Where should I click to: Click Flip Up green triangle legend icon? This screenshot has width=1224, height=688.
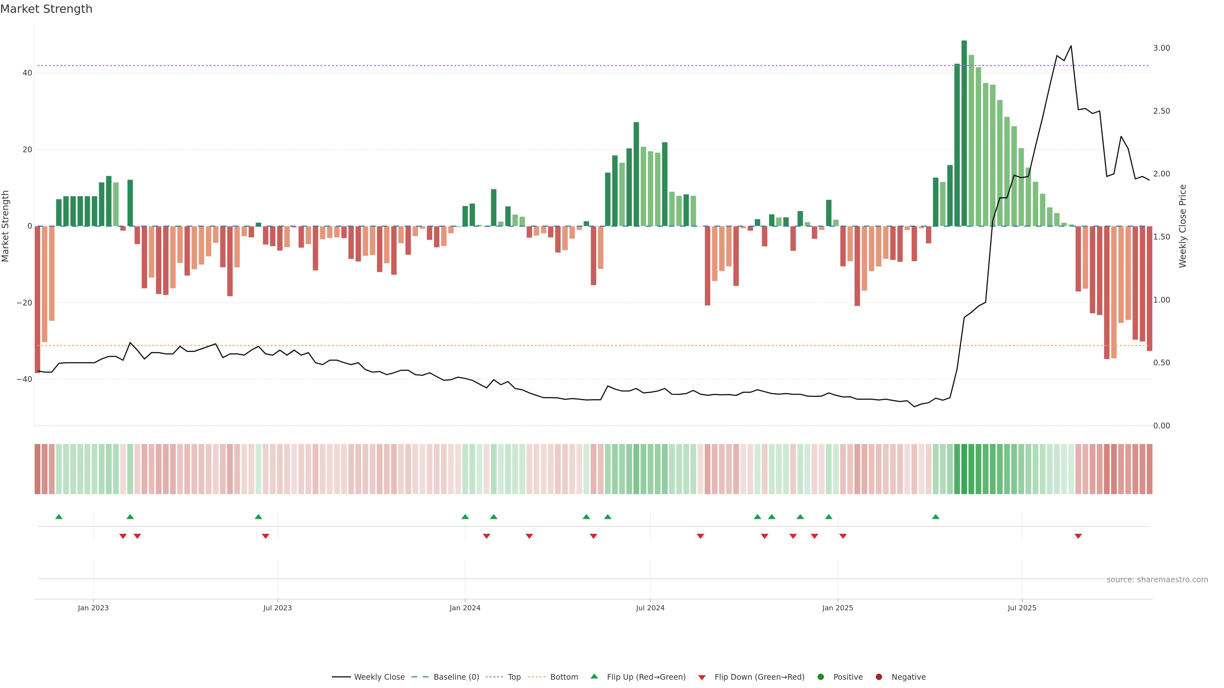pos(594,677)
